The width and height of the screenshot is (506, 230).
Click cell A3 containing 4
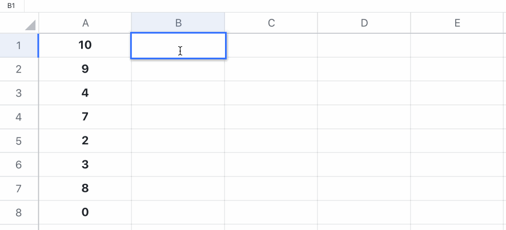[x=85, y=93]
